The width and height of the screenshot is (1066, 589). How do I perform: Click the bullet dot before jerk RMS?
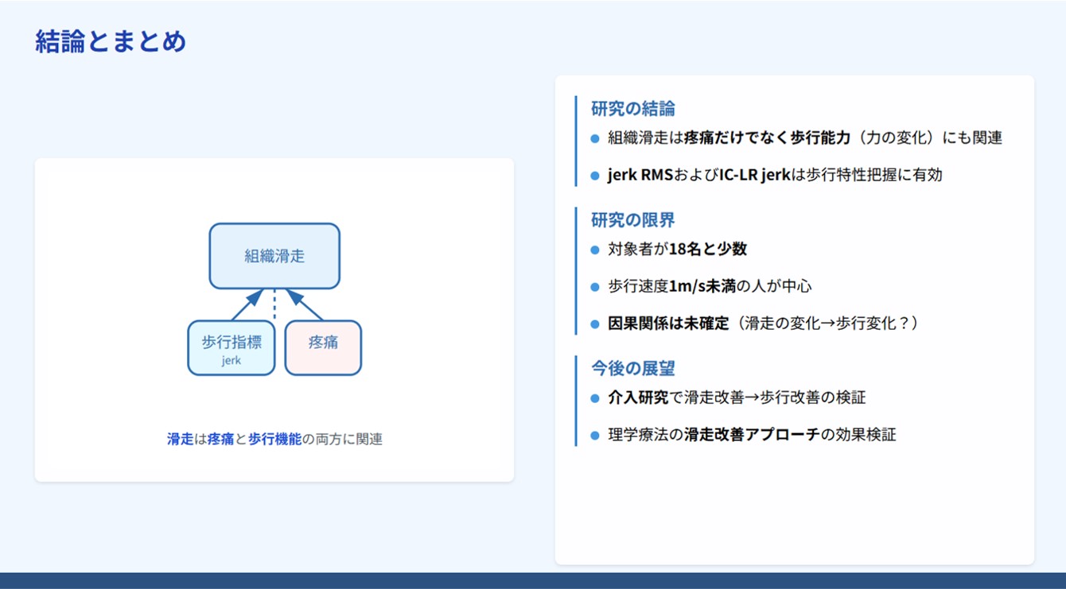click(595, 176)
